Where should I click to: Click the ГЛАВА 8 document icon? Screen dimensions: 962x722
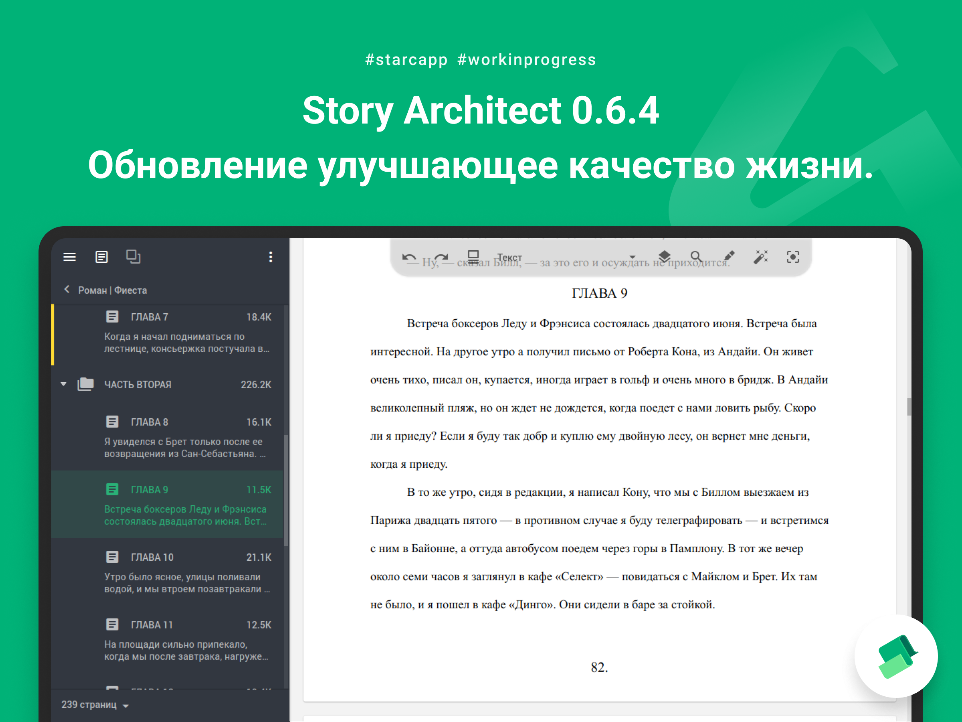(x=112, y=421)
